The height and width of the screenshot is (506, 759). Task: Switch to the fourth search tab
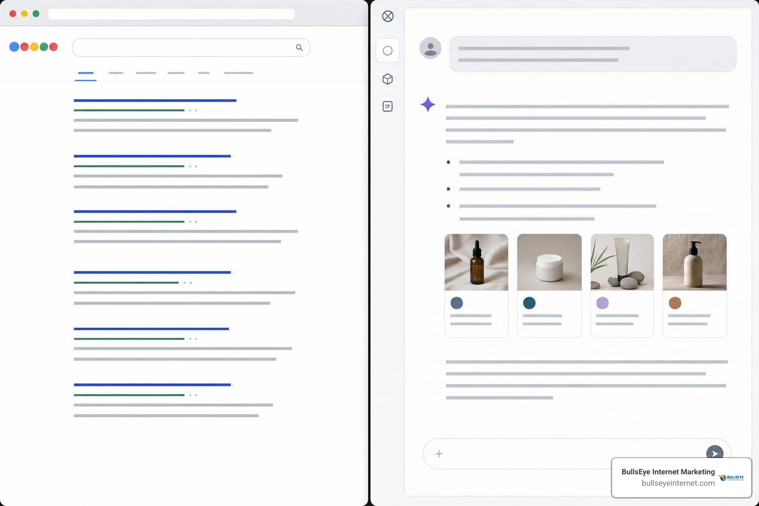click(176, 73)
